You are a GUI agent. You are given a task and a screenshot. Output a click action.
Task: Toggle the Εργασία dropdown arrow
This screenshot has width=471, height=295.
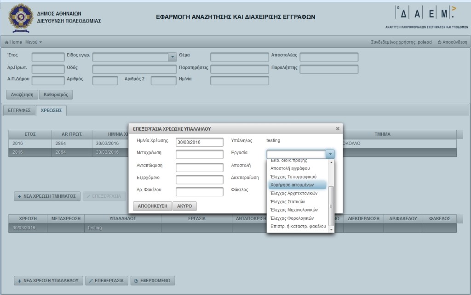point(330,155)
